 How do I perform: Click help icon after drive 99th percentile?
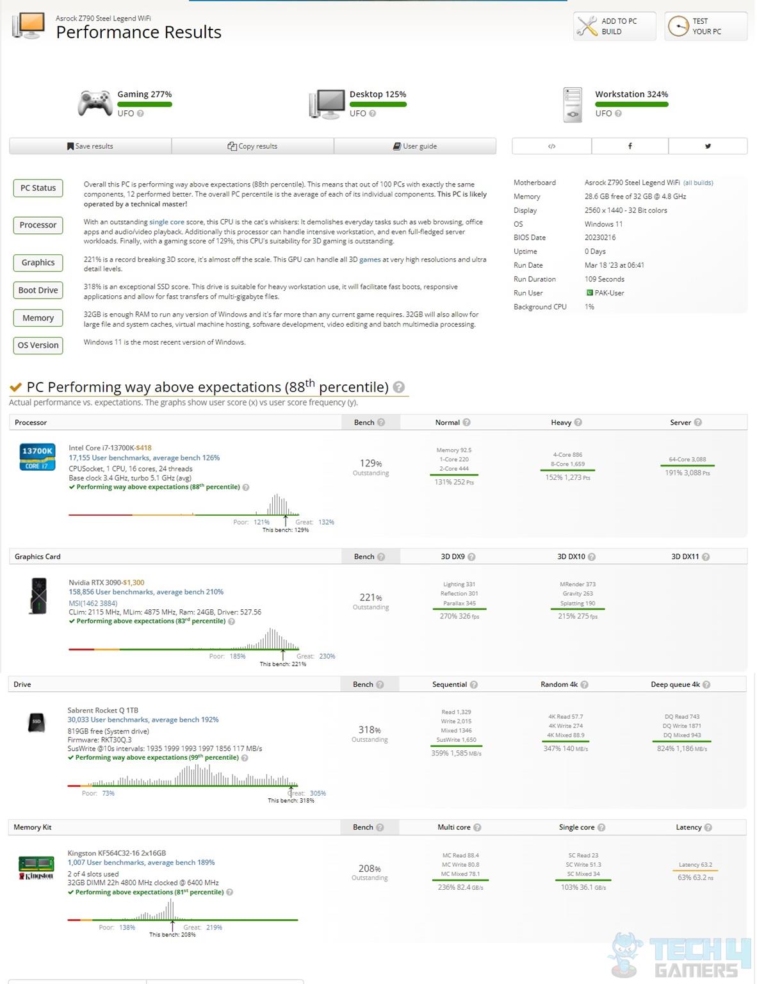point(245,758)
